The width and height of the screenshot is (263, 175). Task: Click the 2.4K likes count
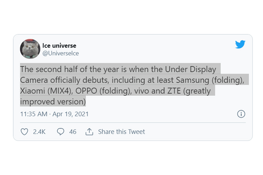click(x=39, y=132)
